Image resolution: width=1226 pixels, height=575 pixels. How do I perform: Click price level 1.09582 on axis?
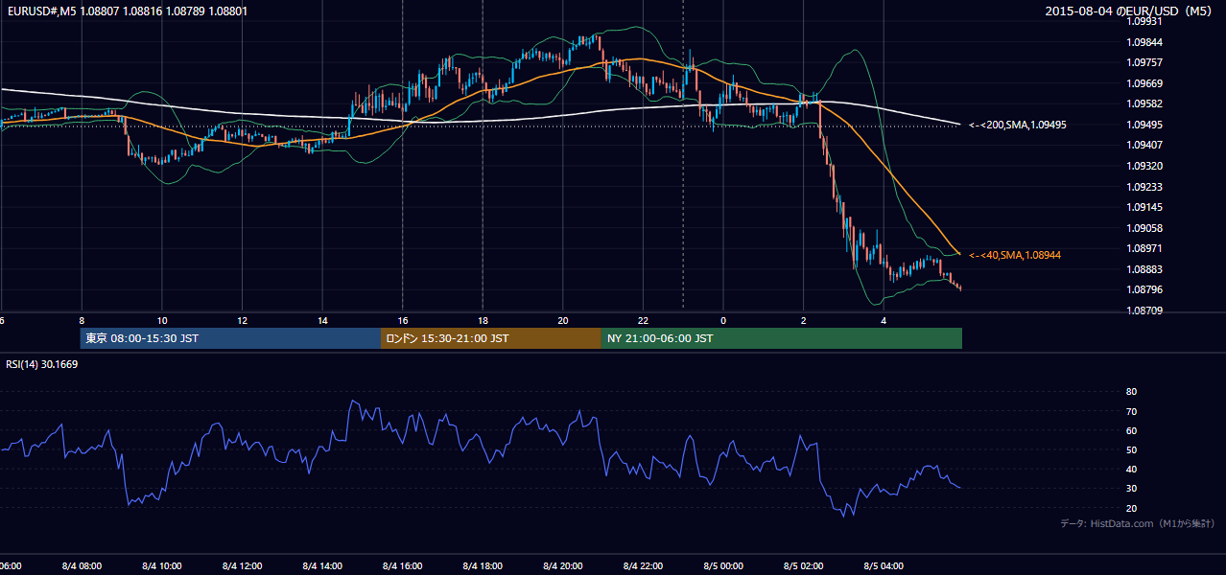(x=1145, y=103)
